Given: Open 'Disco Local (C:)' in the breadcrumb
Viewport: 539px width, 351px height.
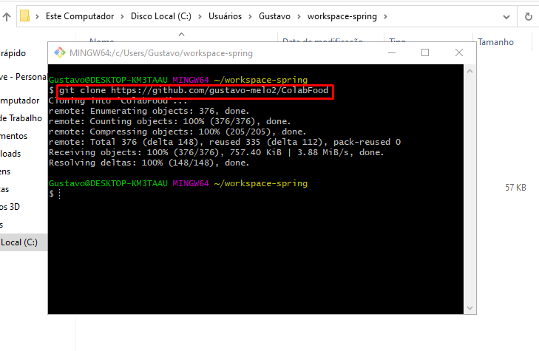Looking at the screenshot, I should tap(161, 16).
